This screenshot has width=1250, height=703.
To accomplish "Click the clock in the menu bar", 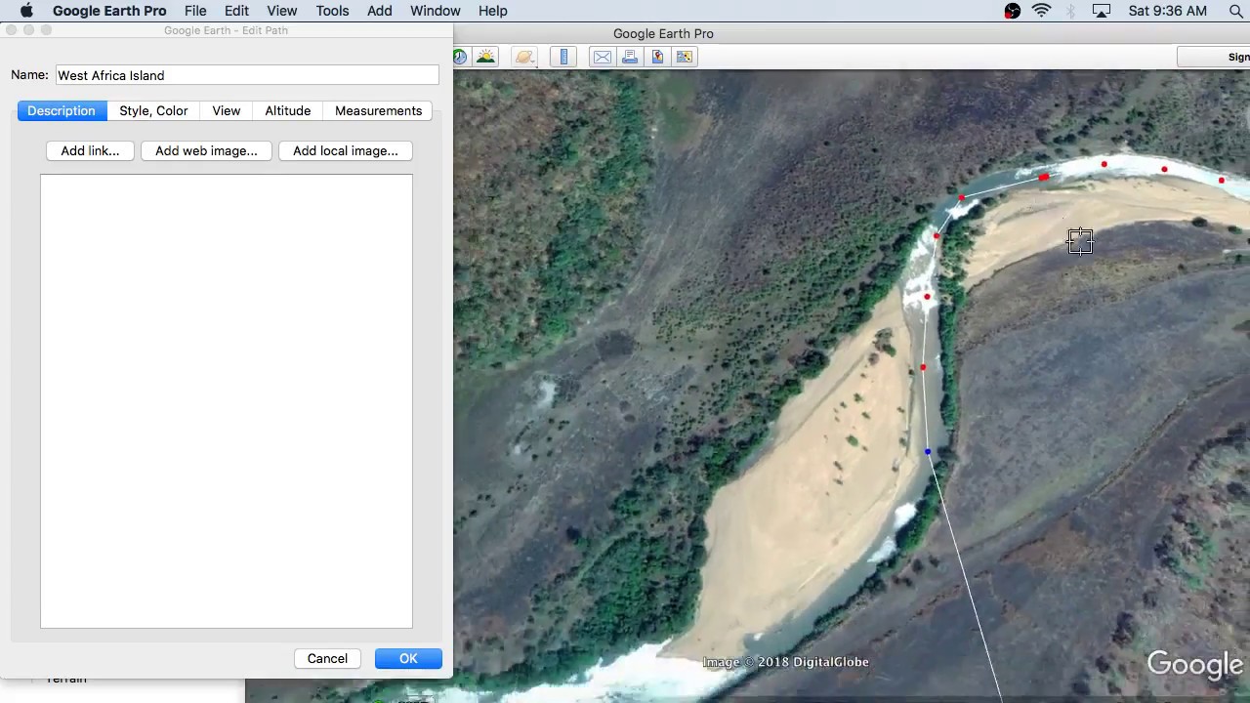I will click(x=1167, y=11).
